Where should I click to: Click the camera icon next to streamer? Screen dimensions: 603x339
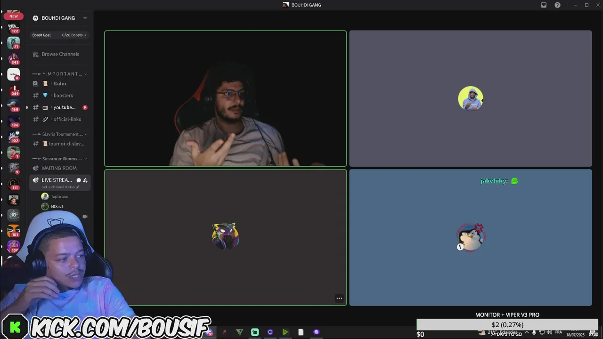[85, 217]
